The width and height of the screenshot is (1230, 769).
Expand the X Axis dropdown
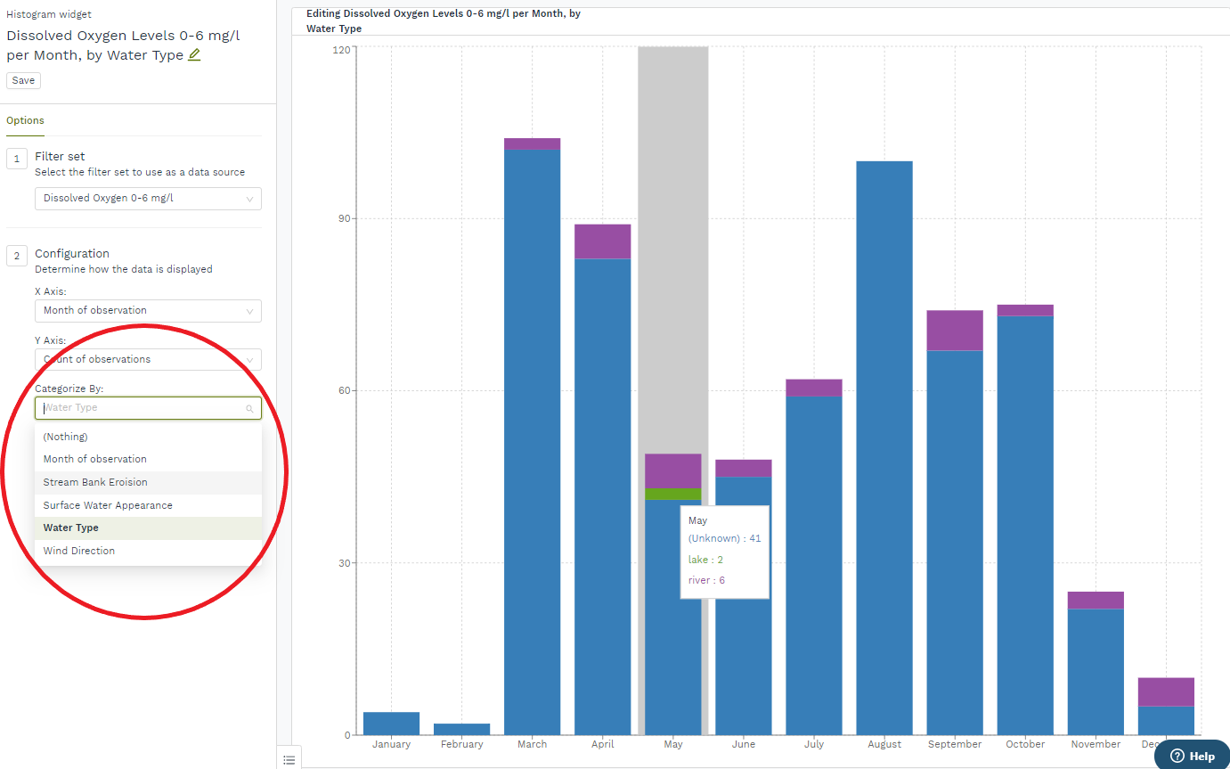tap(148, 311)
